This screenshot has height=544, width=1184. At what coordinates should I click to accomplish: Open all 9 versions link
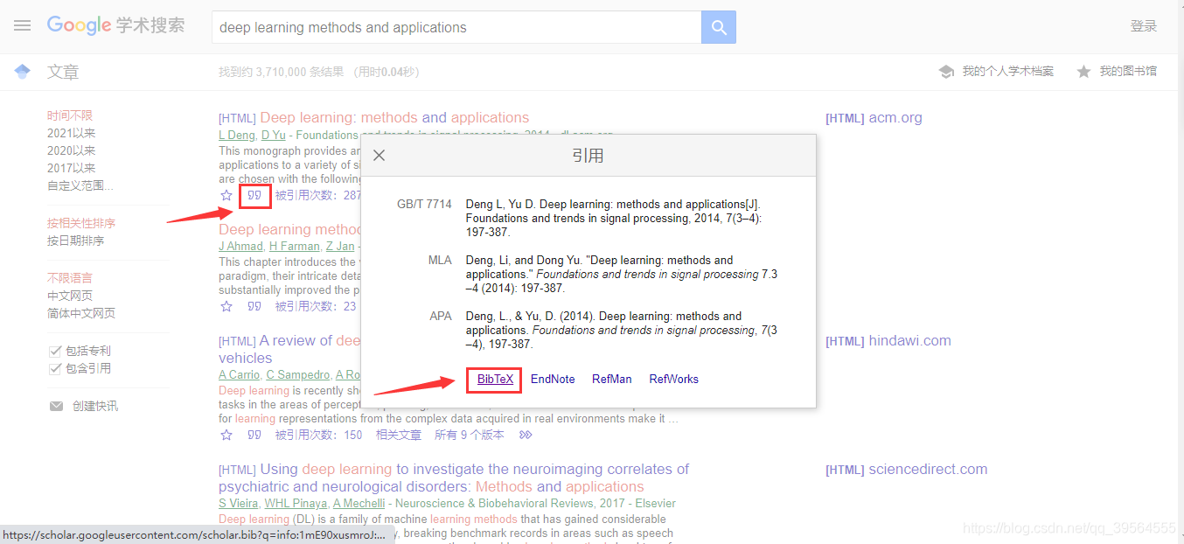pyautogui.click(x=470, y=435)
